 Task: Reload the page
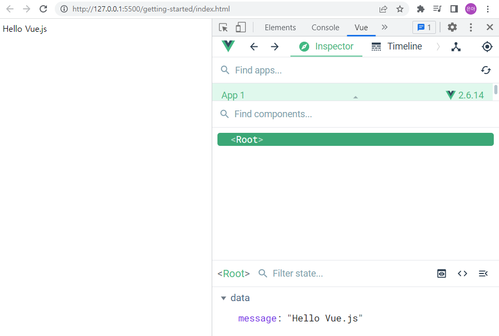click(x=43, y=9)
